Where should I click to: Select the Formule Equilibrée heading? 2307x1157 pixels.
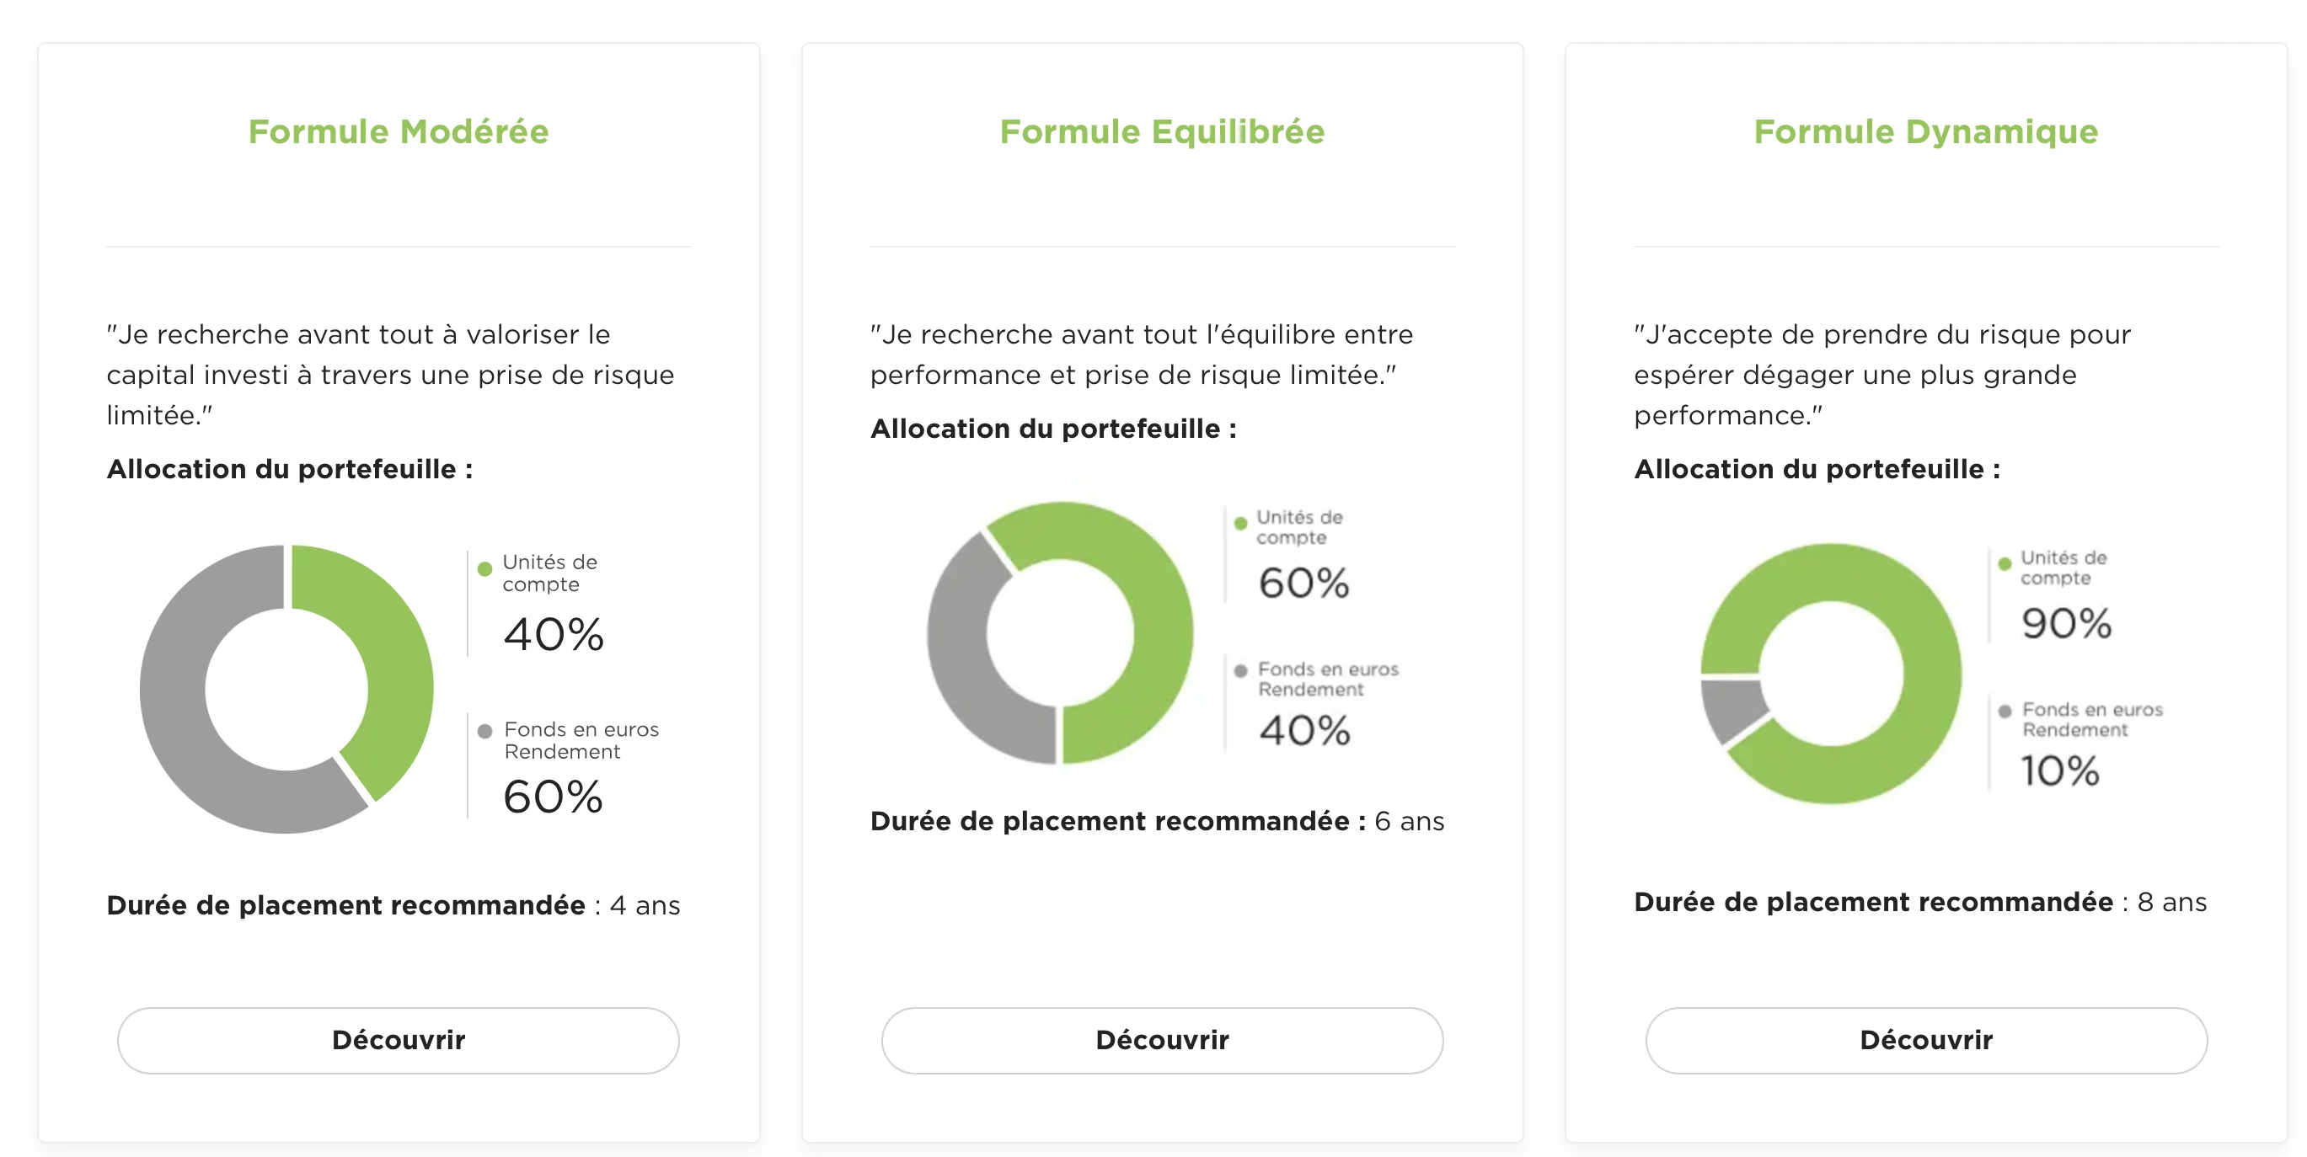pos(1162,131)
